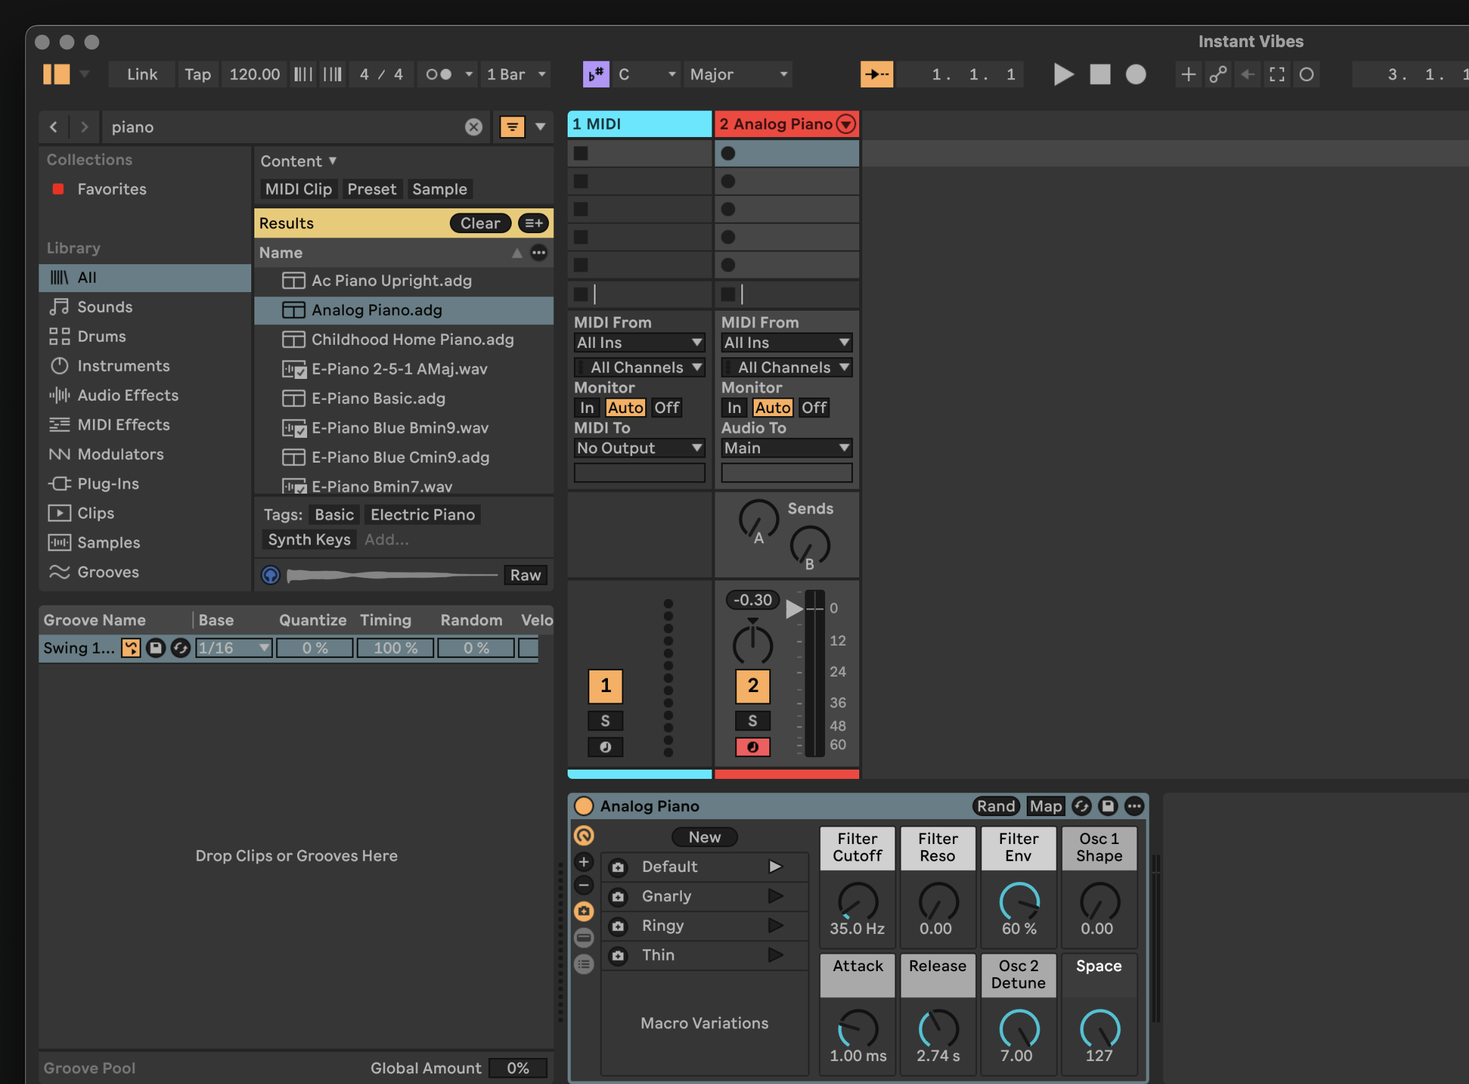
Task: Open the Major scale dropdown
Action: 738,74
